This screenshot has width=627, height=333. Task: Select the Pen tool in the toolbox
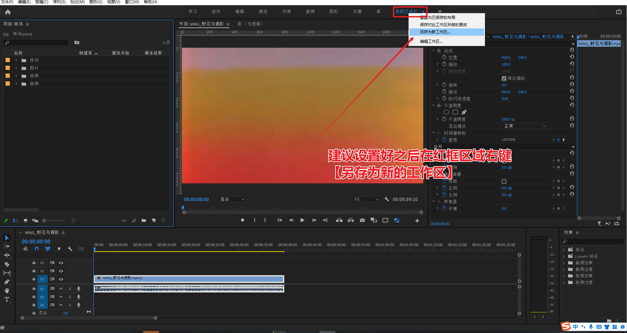(7, 282)
